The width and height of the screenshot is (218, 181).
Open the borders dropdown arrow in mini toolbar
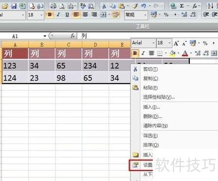(x=165, y=53)
